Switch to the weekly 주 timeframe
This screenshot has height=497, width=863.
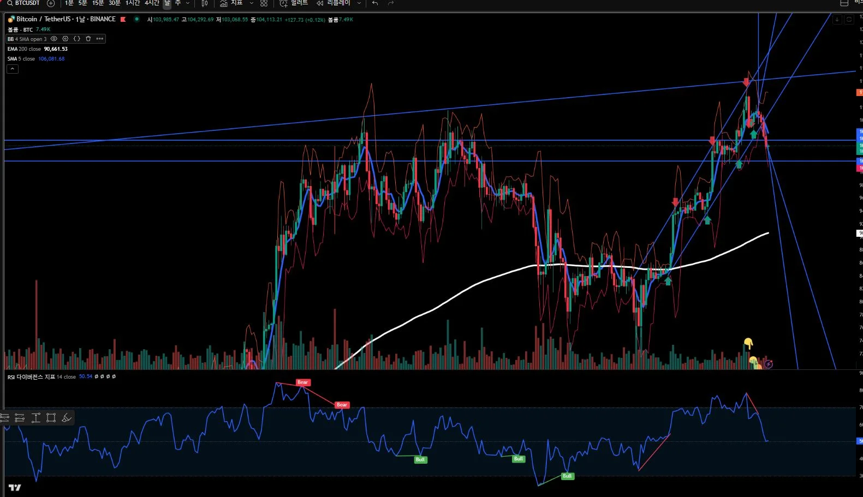pyautogui.click(x=178, y=3)
